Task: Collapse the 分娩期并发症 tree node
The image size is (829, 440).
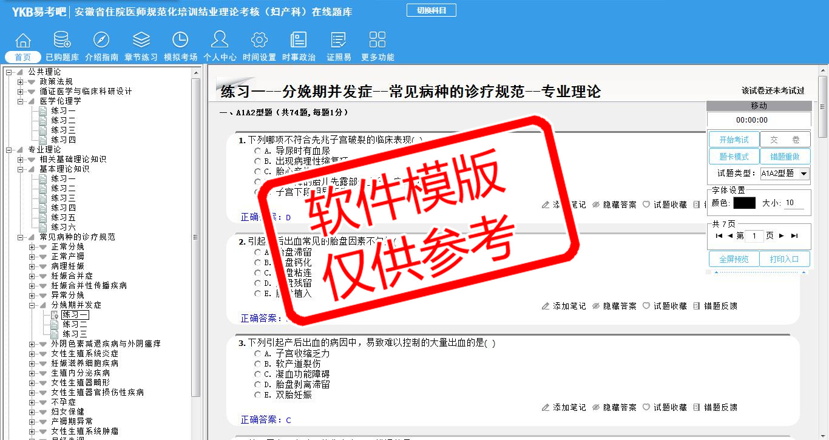Action: pyautogui.click(x=32, y=305)
